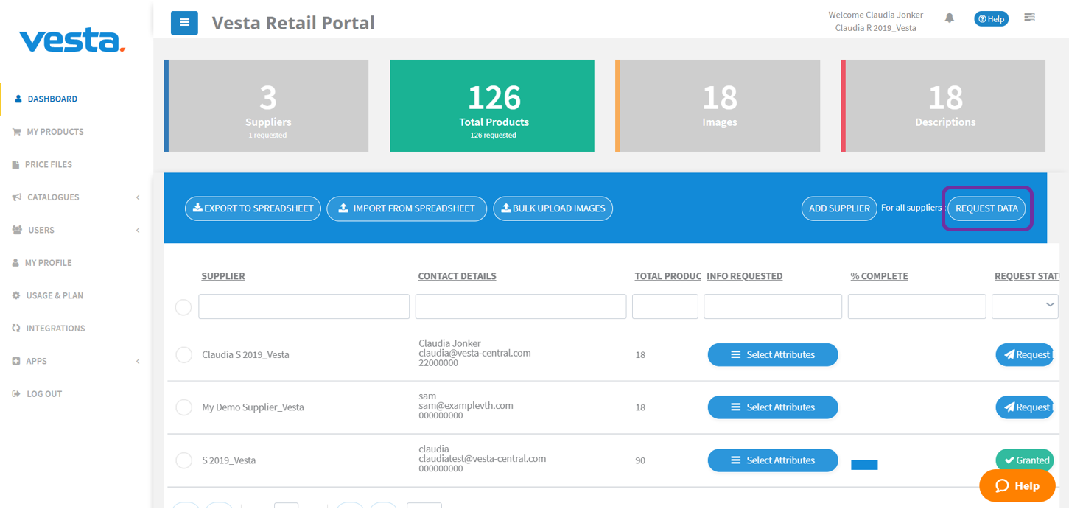Open Apps menu item
1069x509 pixels.
[36, 361]
